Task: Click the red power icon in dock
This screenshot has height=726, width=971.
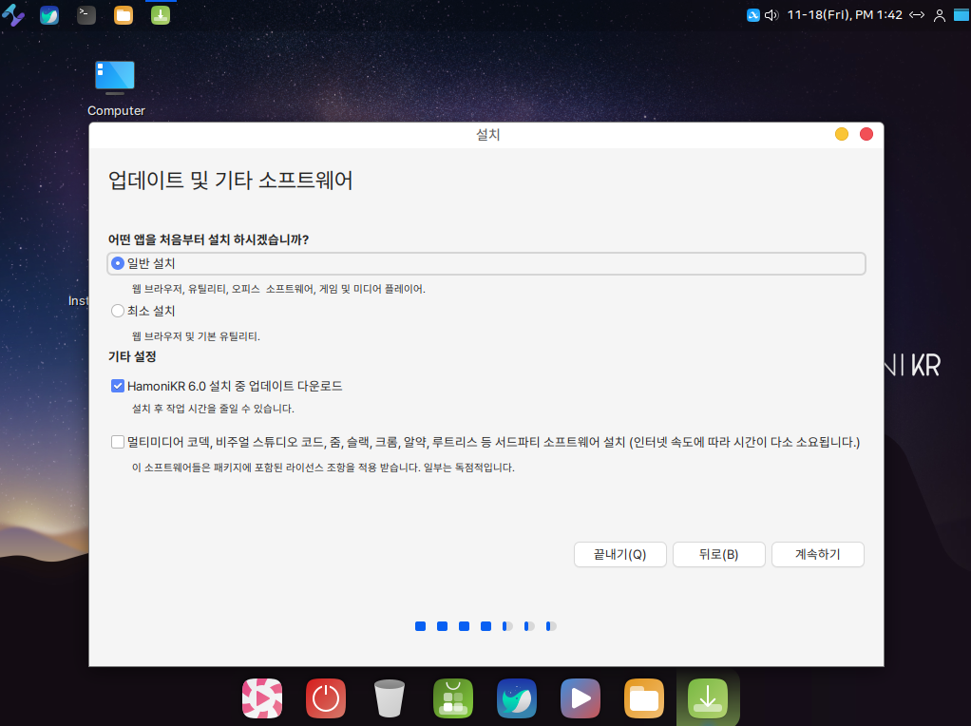Action: click(326, 698)
